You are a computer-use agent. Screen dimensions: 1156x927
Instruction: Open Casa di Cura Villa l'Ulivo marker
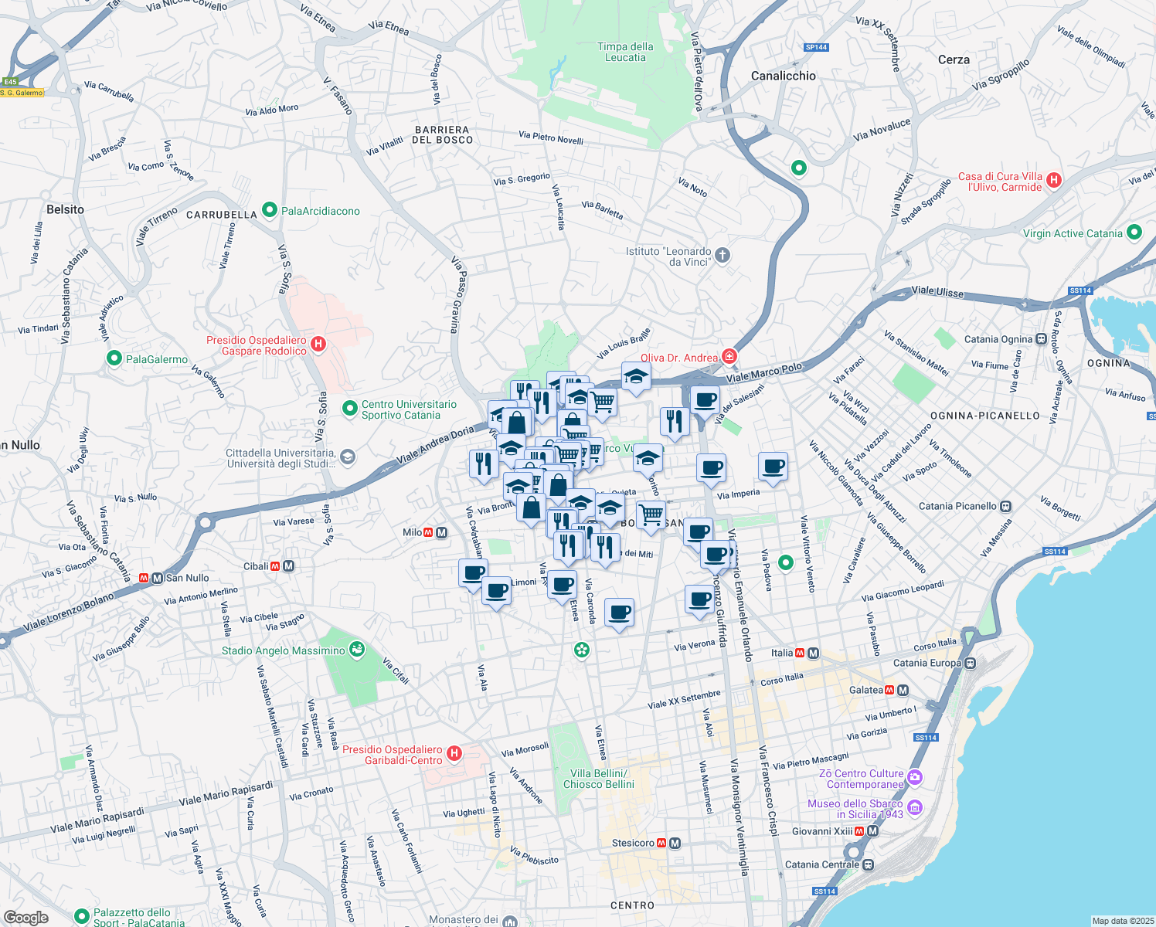pos(1054,181)
